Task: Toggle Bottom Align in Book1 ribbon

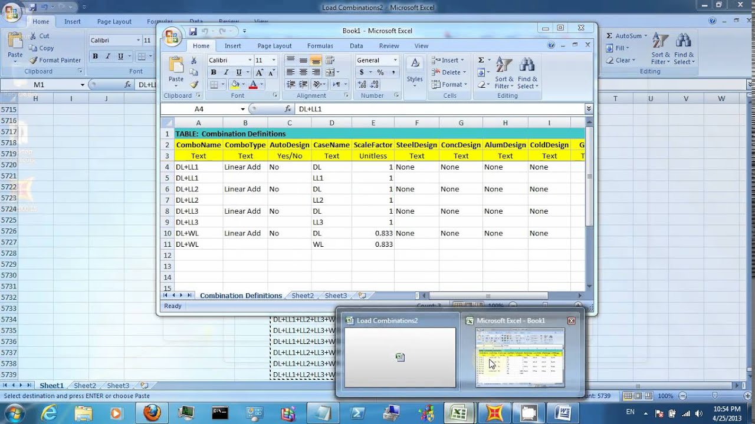Action: coord(316,60)
